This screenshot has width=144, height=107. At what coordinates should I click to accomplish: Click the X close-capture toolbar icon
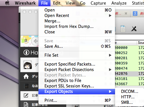[134, 29]
